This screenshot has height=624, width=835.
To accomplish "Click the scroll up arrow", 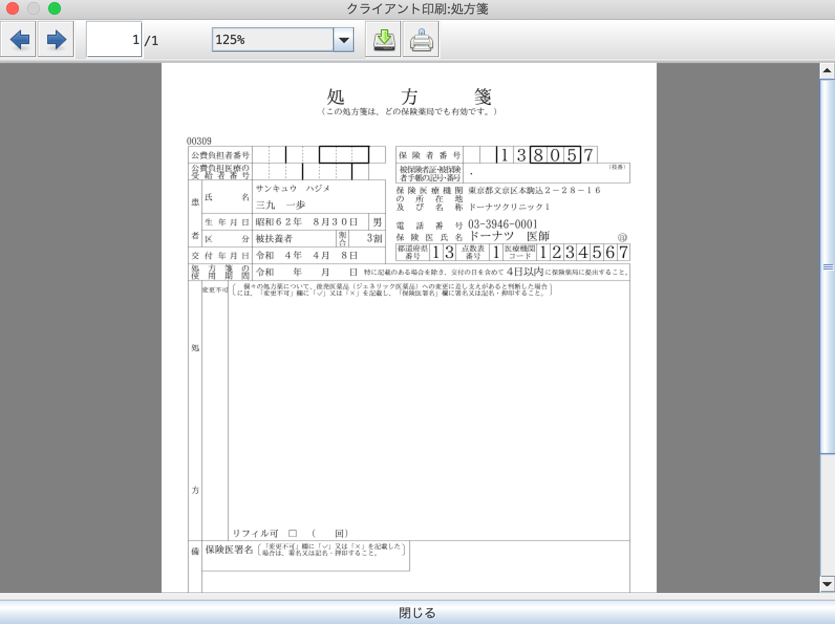I will click(827, 70).
